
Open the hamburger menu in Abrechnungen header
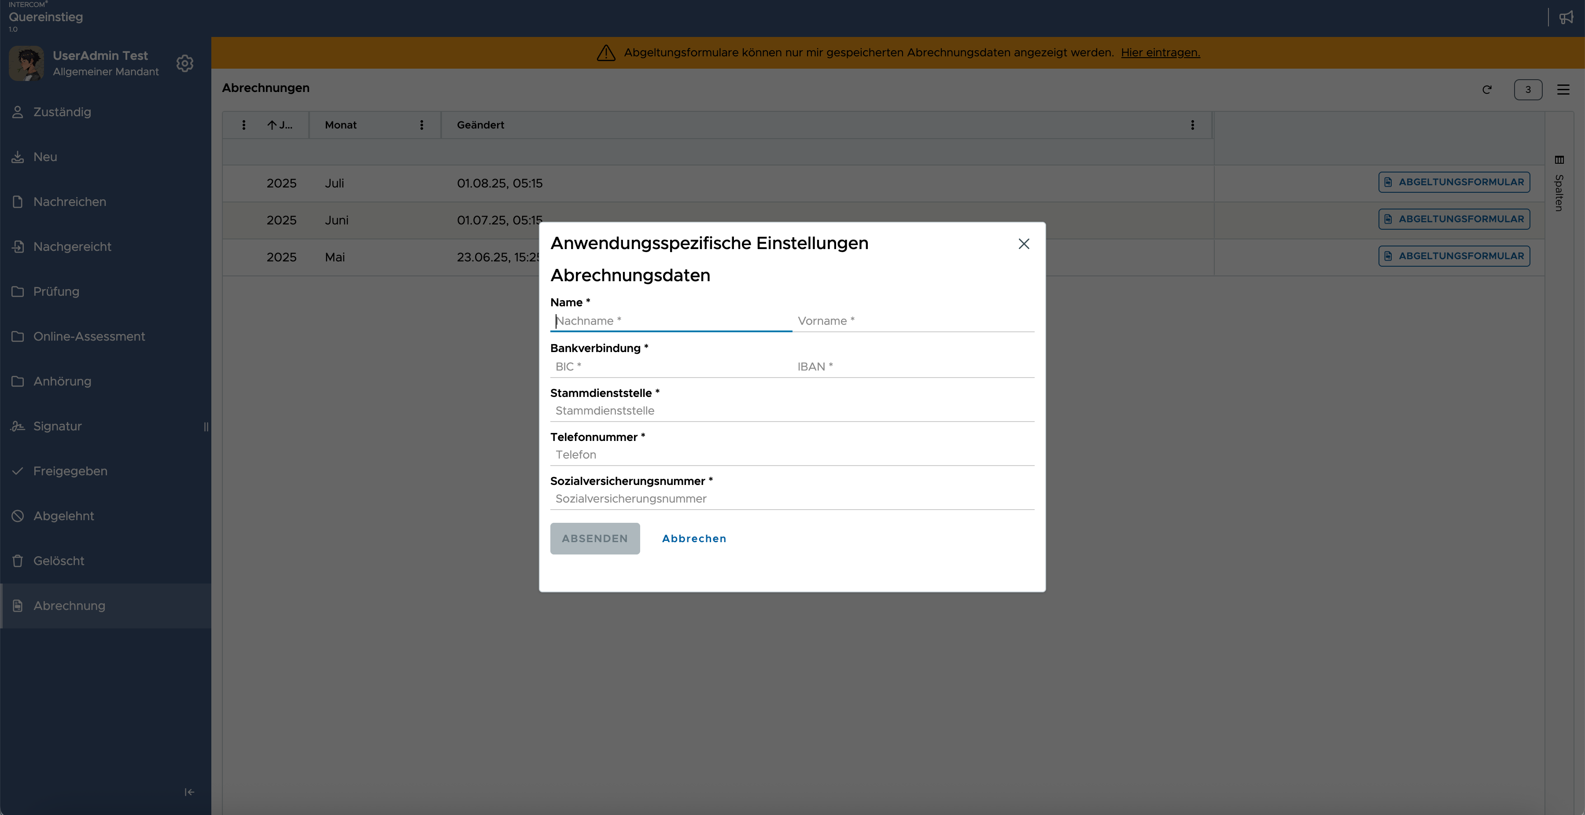click(x=1563, y=90)
